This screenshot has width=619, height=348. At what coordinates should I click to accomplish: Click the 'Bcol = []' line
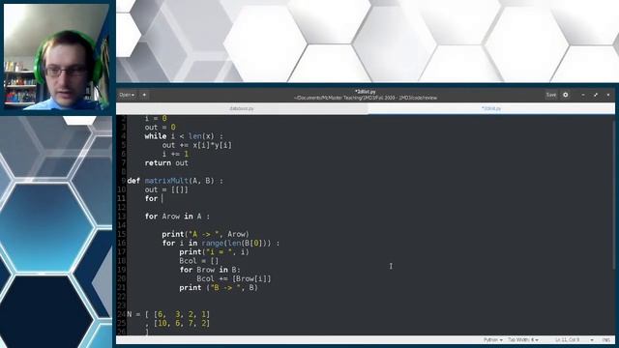[x=198, y=261]
